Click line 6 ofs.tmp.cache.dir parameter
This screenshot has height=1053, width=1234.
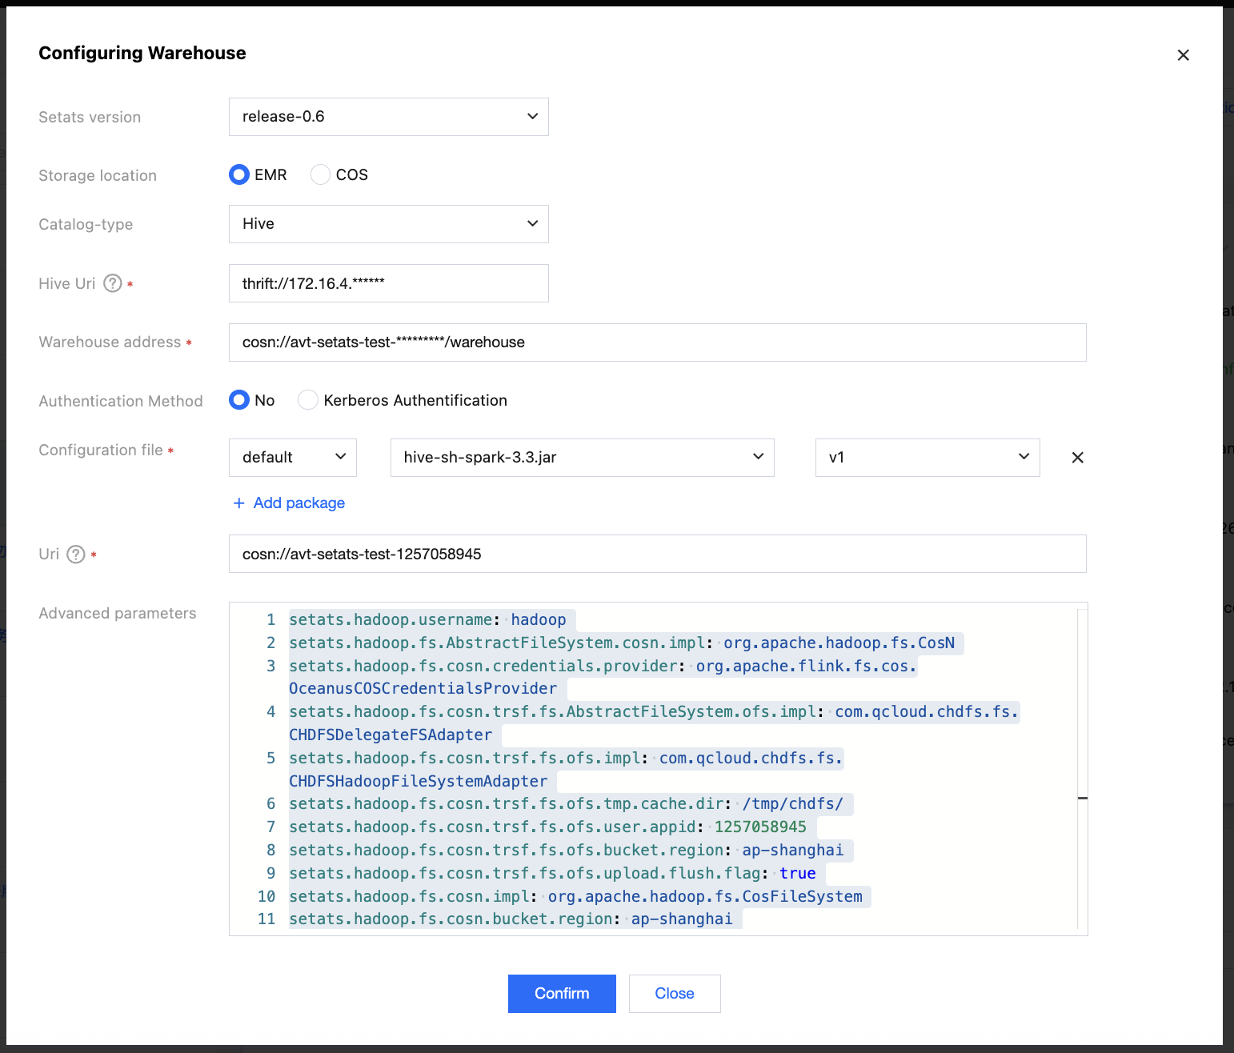[567, 804]
